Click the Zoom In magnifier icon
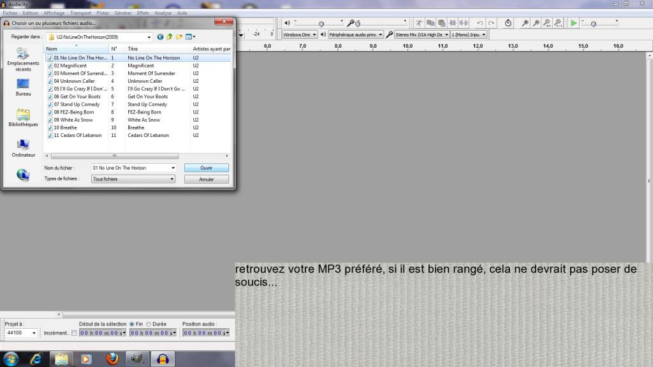Image resolution: width=653 pixels, height=367 pixels. [x=525, y=24]
